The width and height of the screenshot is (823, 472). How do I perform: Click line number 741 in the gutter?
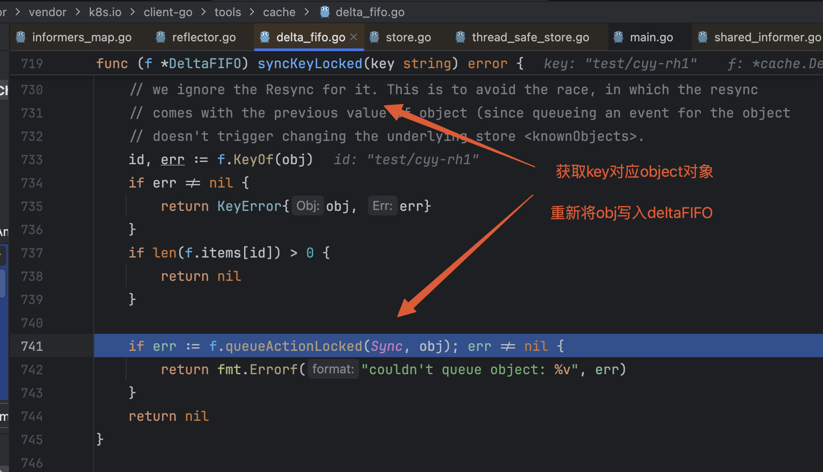[32, 346]
